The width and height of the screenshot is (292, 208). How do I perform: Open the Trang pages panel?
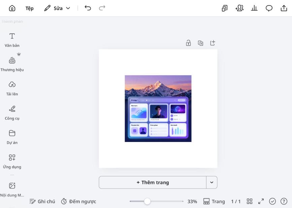click(x=214, y=201)
